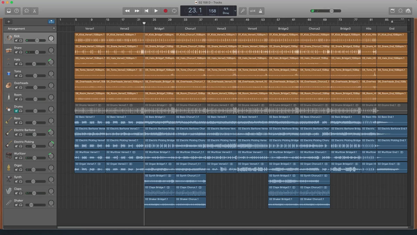Toggle the Cycle loop mode
417x235 pixels.
pos(174,11)
